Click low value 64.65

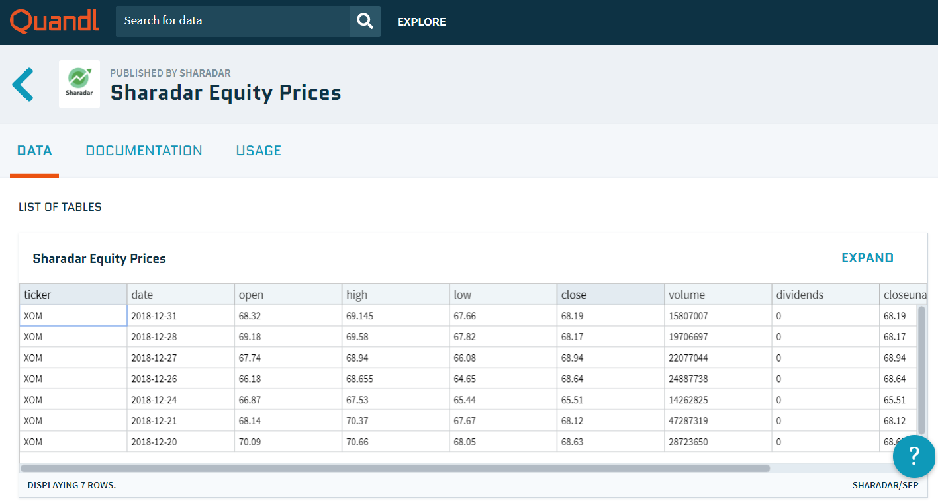point(503,379)
